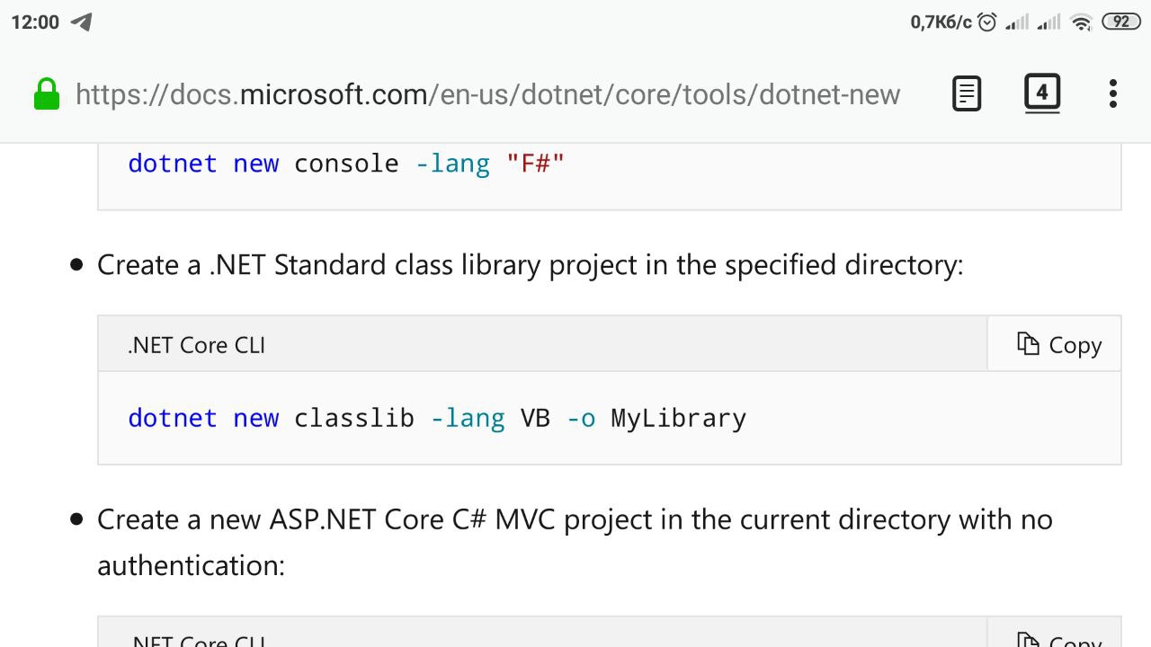Tap the docs.microsoft.com URL address bar

click(487, 93)
